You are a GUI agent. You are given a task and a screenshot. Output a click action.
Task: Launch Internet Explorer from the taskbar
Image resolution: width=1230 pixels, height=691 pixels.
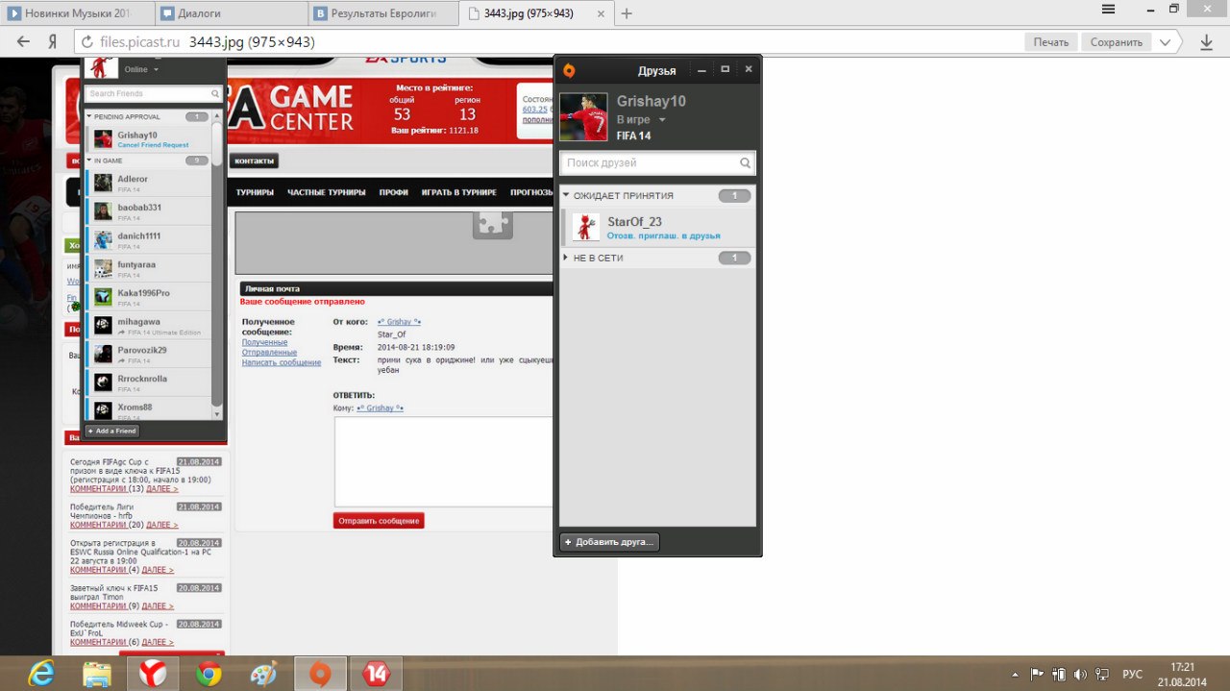tap(41, 675)
